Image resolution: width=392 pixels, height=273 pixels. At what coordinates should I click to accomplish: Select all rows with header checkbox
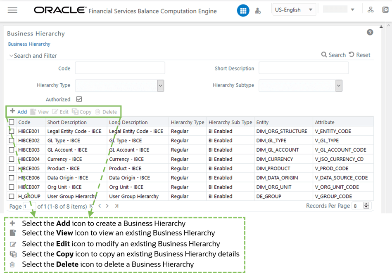(12, 122)
